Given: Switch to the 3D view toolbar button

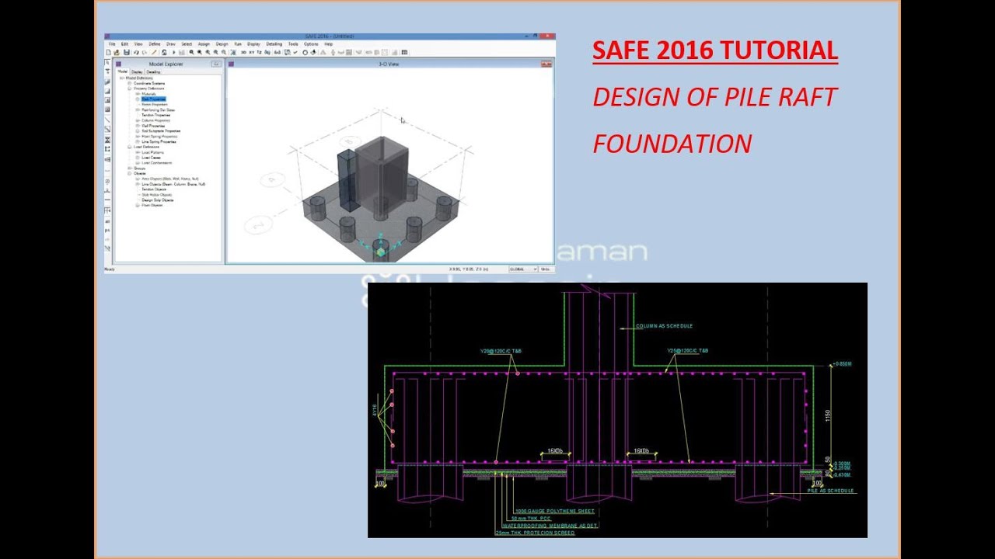Looking at the screenshot, I should pyautogui.click(x=243, y=52).
